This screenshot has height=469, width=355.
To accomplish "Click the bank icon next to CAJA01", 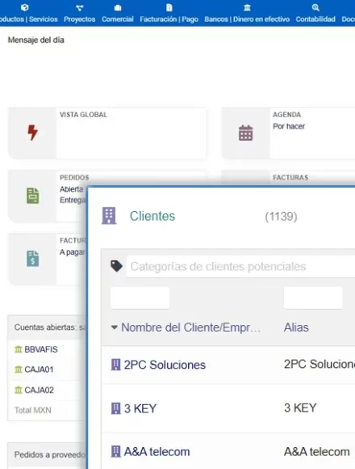I will tap(19, 370).
